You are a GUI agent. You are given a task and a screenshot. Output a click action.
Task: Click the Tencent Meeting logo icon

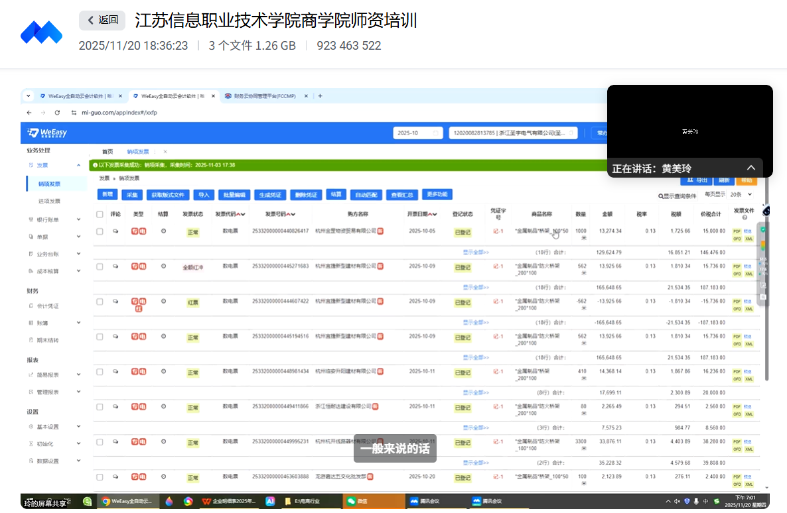41,32
